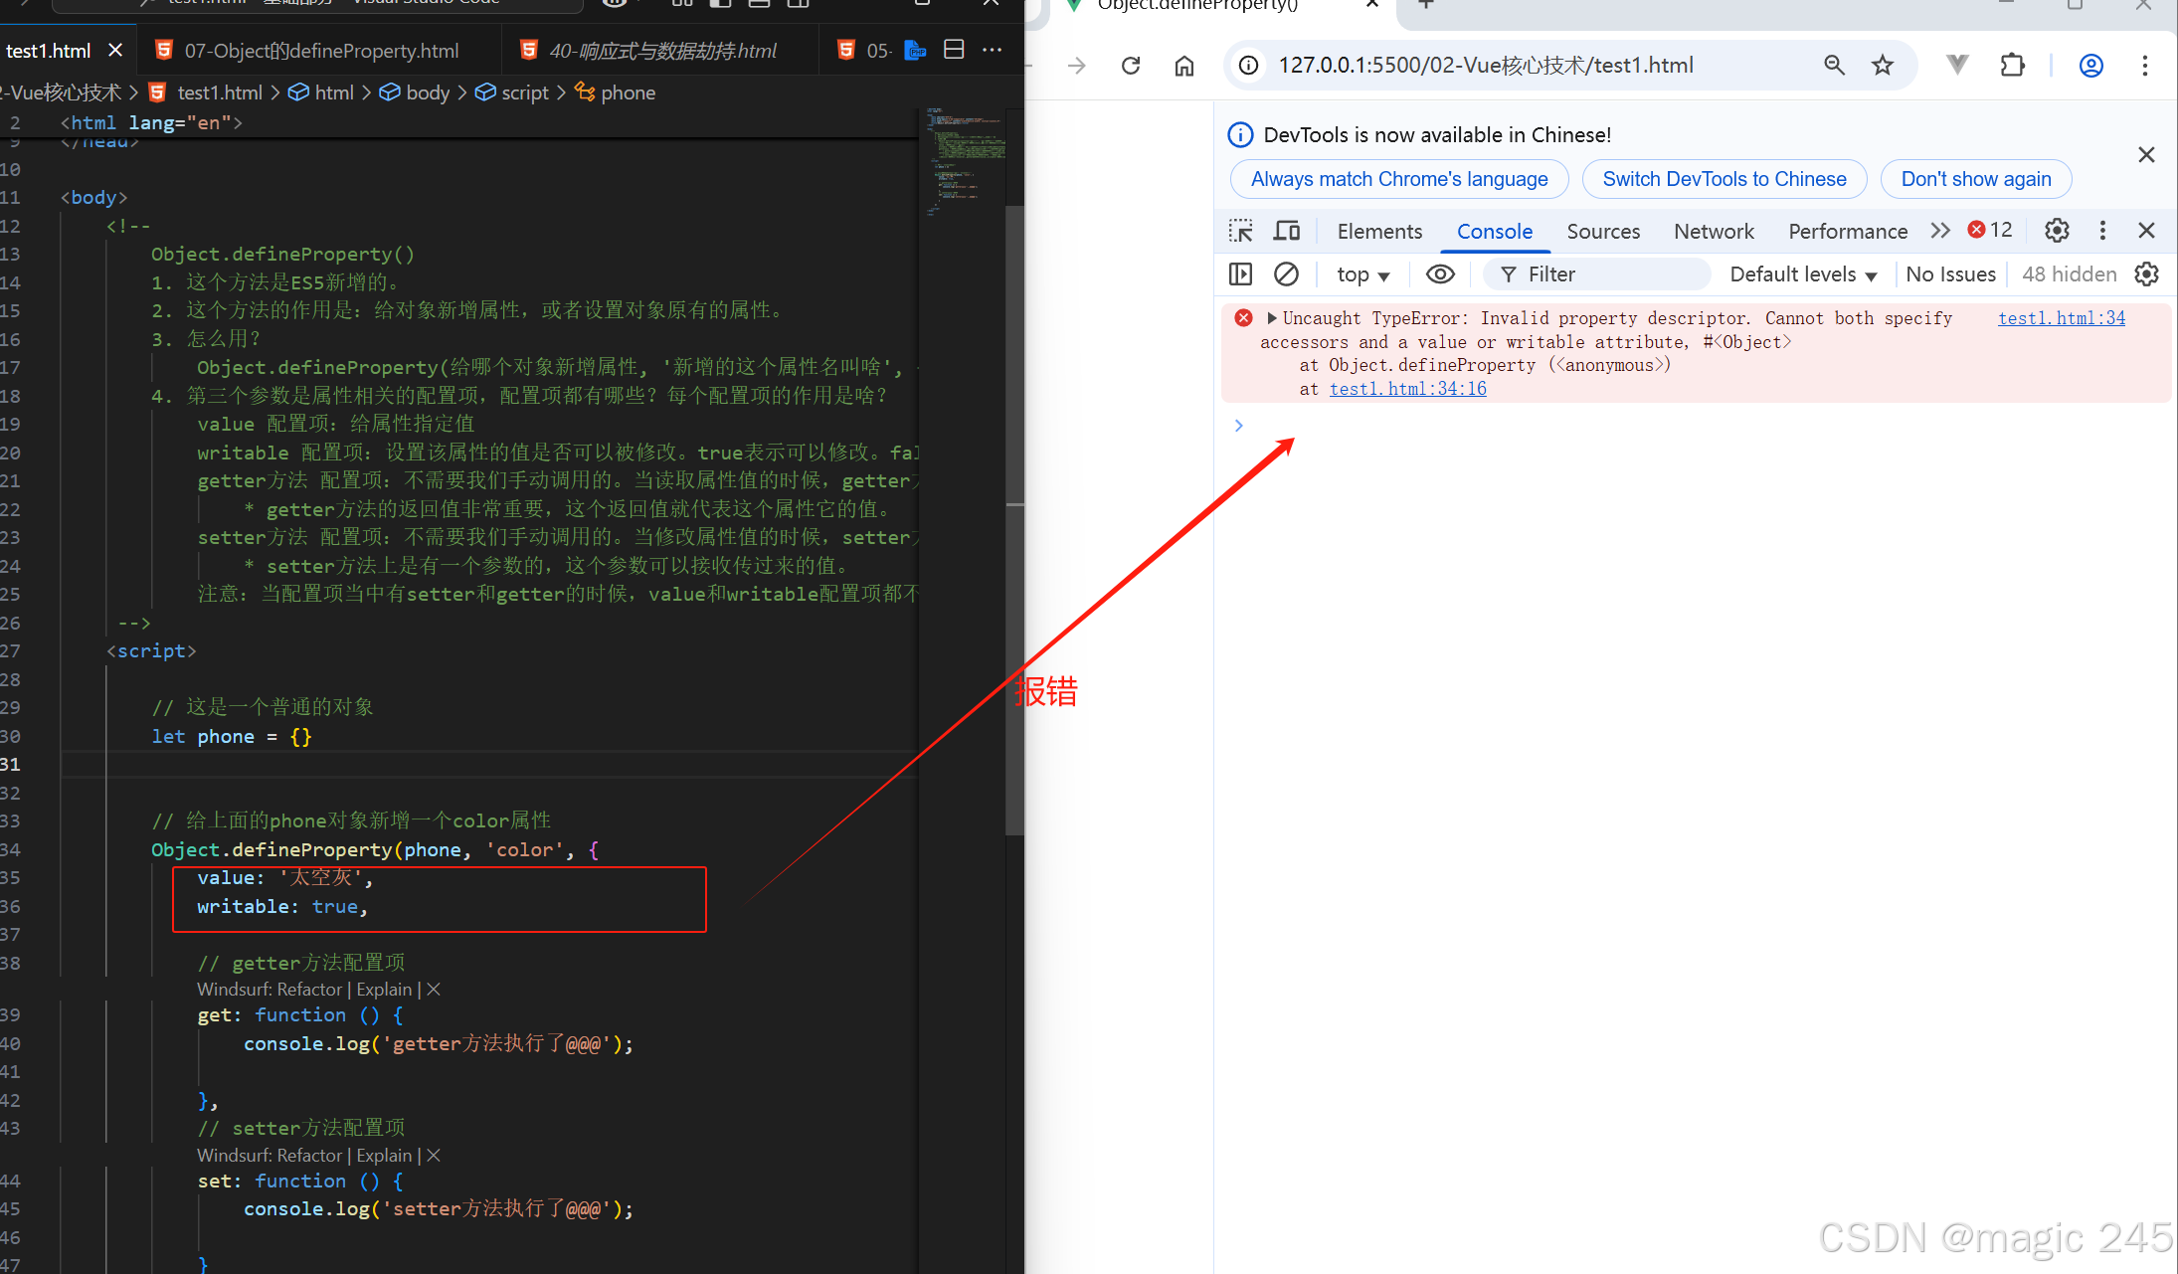This screenshot has height=1274, width=2178.
Task: Reload the browser page
Action: point(1131,66)
